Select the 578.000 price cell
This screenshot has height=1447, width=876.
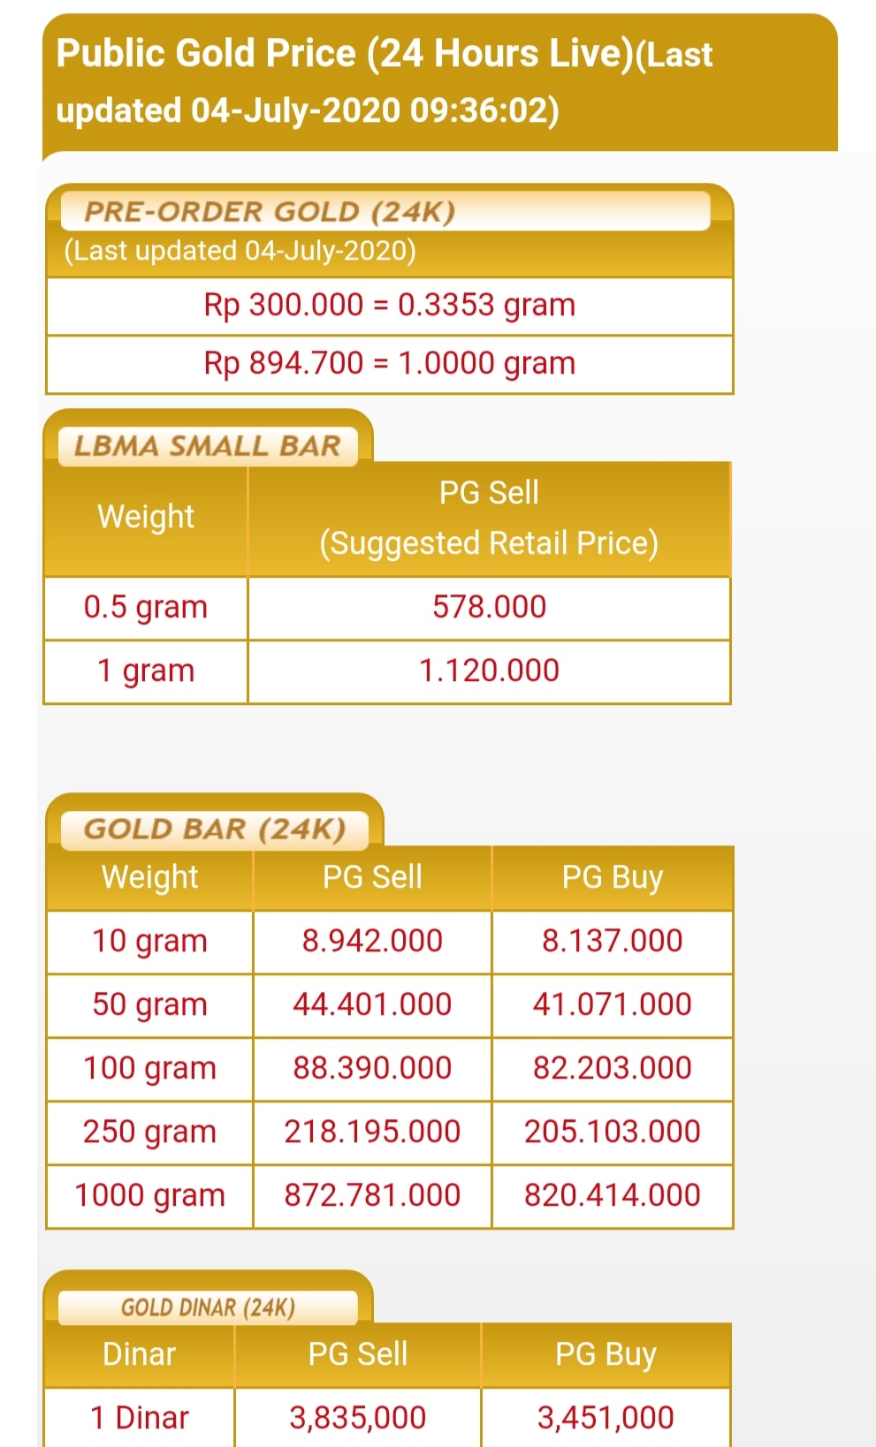coord(489,608)
